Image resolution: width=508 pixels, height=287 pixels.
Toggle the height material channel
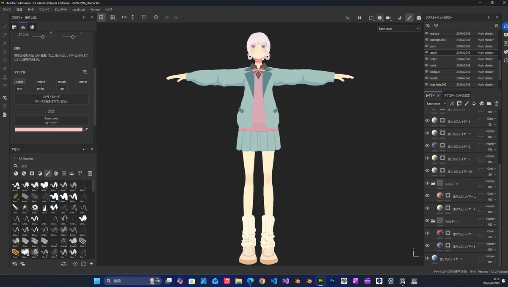(41, 82)
